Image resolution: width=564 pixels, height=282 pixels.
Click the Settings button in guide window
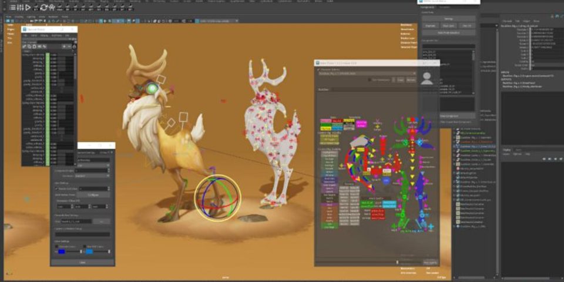click(448, 19)
